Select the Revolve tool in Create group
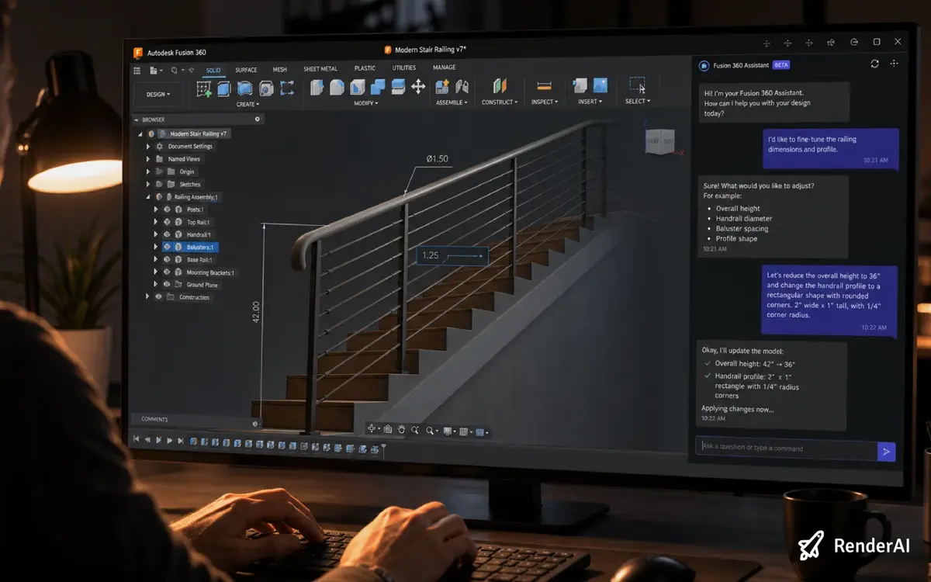Image resolution: width=931 pixels, height=582 pixels. point(245,88)
